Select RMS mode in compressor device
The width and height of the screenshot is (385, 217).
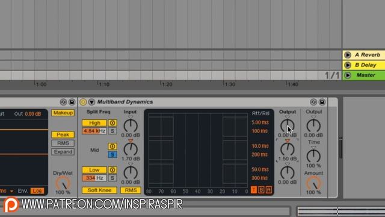pyautogui.click(x=63, y=143)
